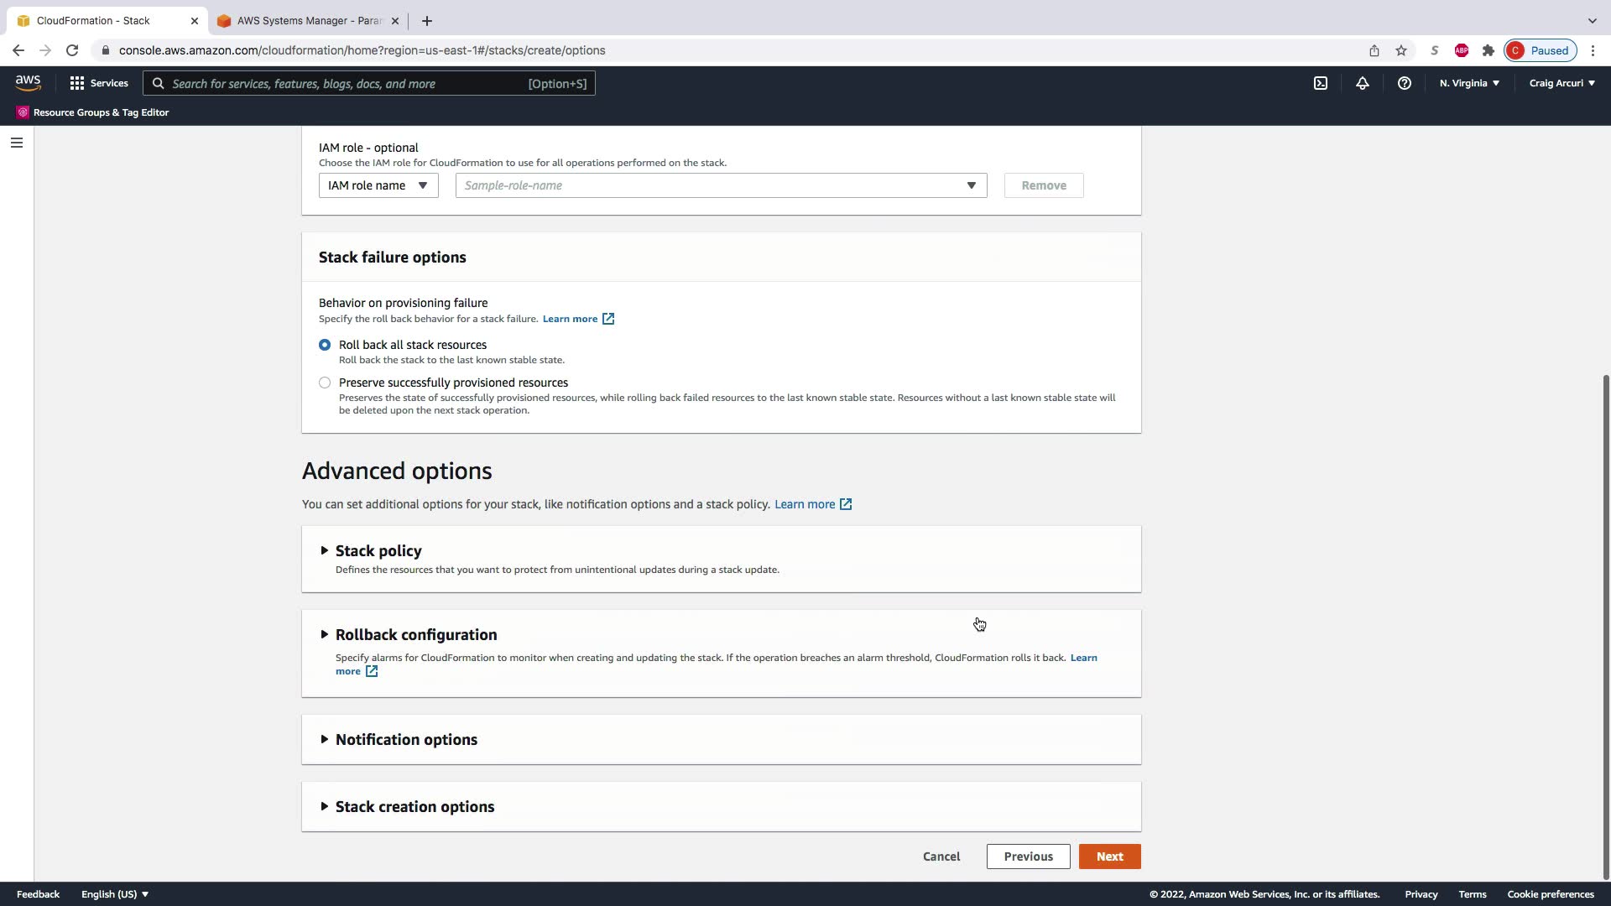Screen dimensions: 1611x906
Task: Select Roll back all stack resources
Action: [325, 345]
